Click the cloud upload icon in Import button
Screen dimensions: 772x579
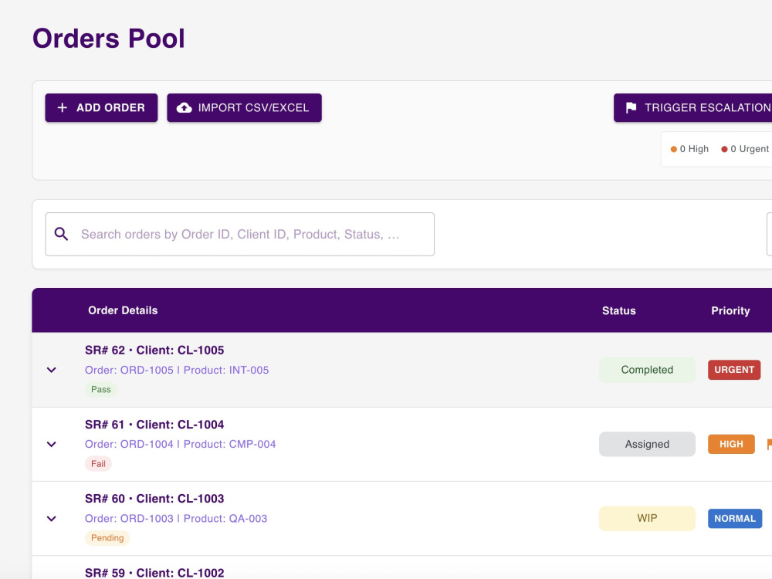pyautogui.click(x=185, y=107)
